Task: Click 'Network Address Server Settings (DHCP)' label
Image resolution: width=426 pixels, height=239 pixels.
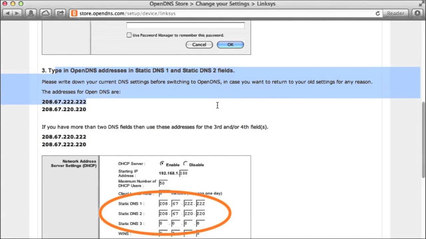Action: pos(74,163)
